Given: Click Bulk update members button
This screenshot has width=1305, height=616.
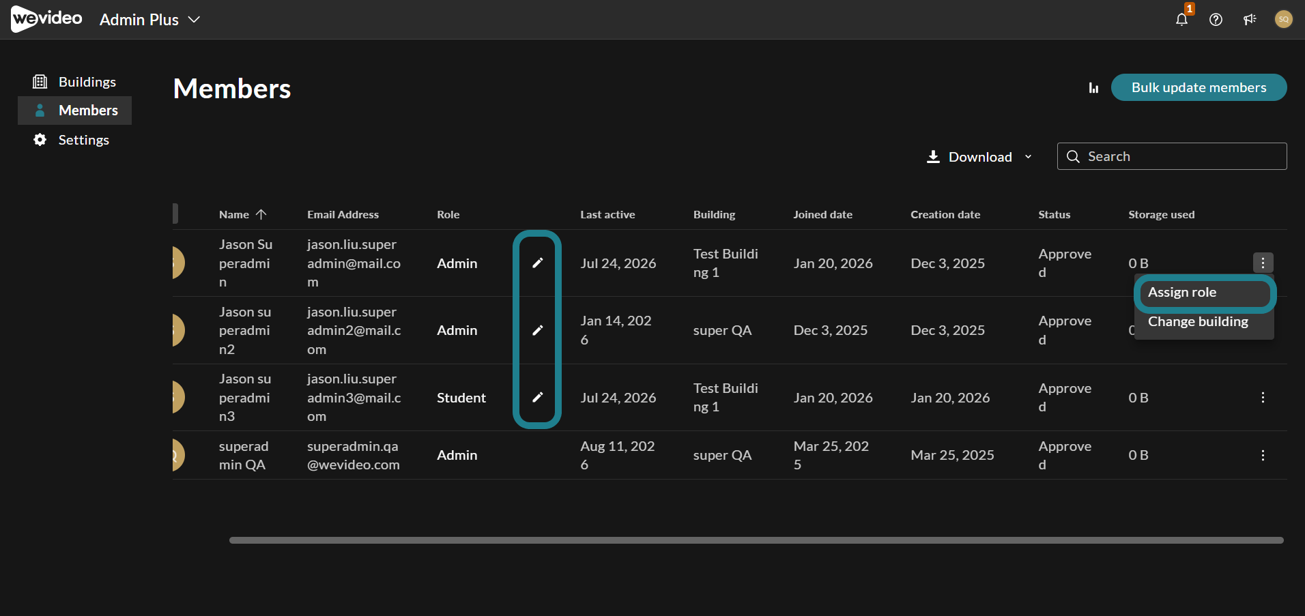Looking at the screenshot, I should click(x=1199, y=87).
